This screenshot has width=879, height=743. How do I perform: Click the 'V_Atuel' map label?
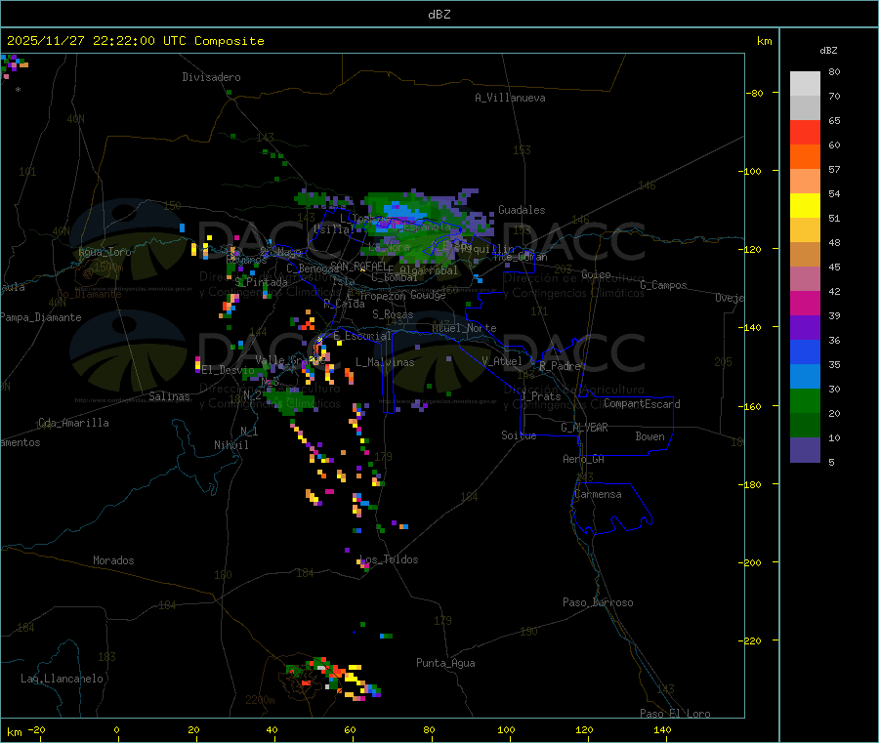pos(502,361)
